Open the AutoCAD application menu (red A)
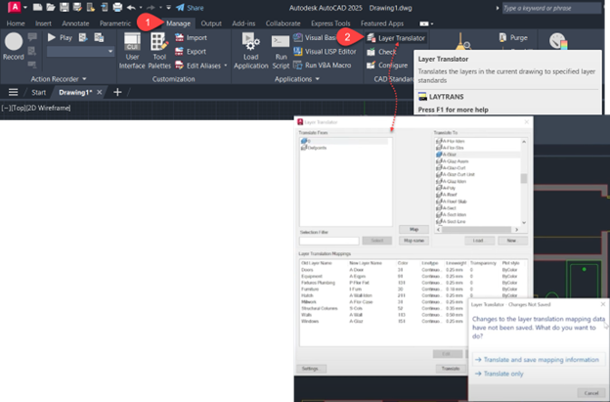The height and width of the screenshot is (402, 610). tap(14, 8)
